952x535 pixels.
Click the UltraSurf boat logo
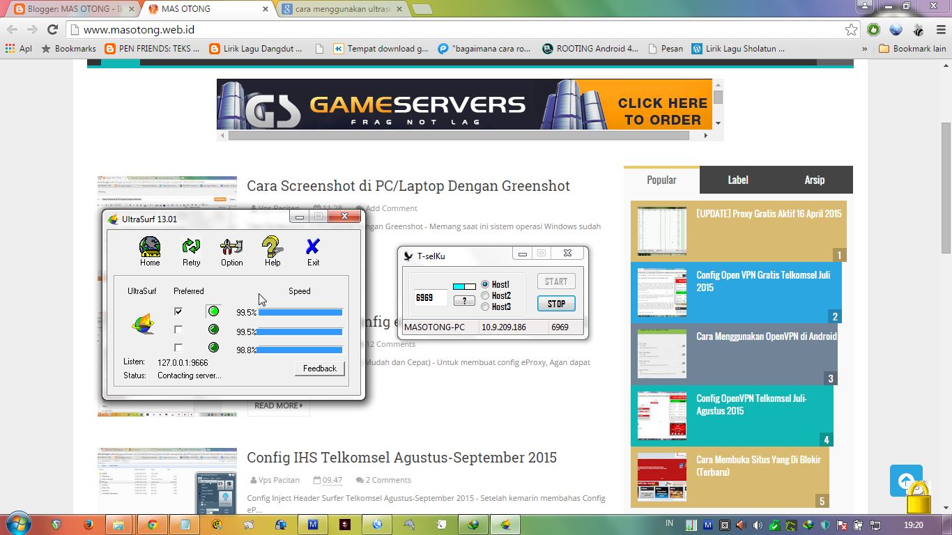144,324
